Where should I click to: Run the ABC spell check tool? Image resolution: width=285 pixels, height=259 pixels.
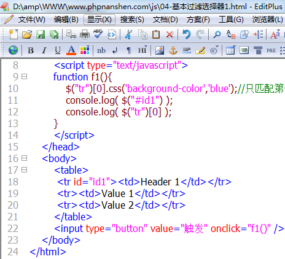(x=98, y=34)
